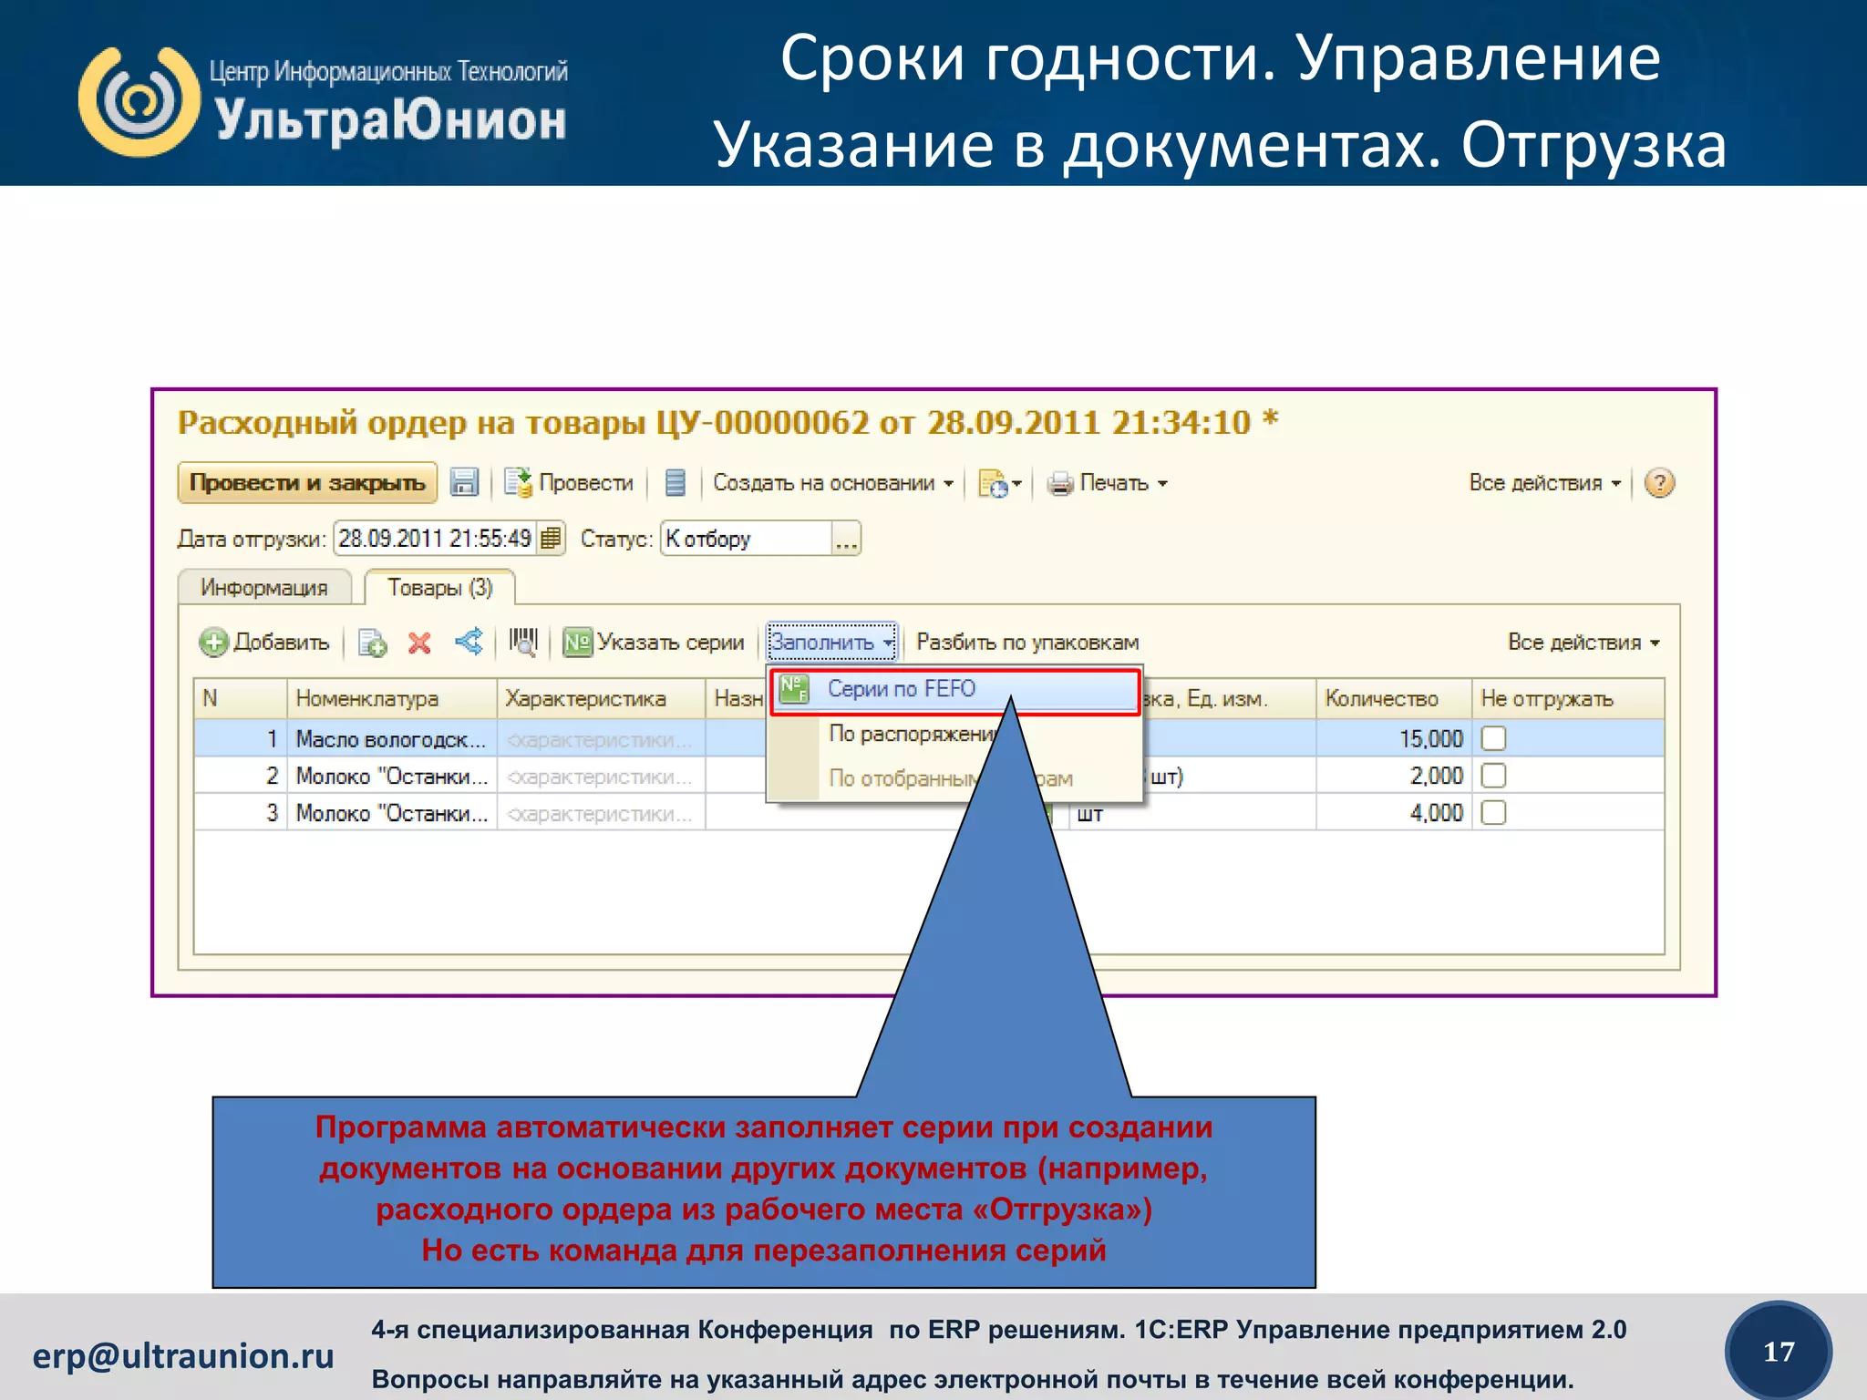Click the Дата отгрузки input field
1867x1400 pixels.
tap(437, 539)
